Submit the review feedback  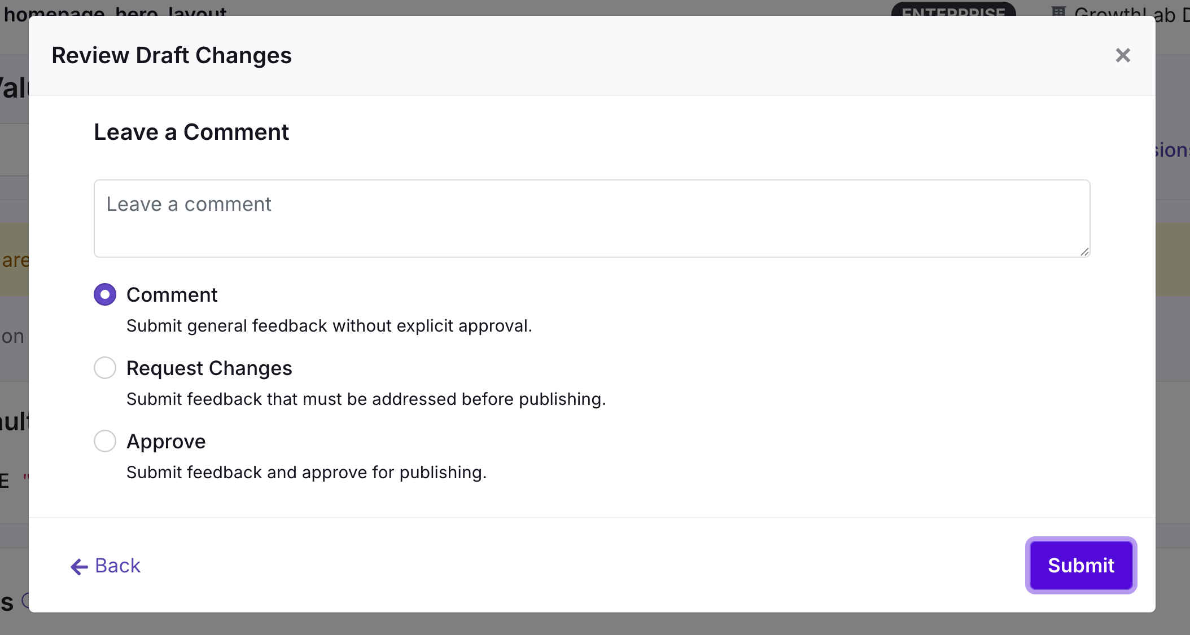(1080, 565)
